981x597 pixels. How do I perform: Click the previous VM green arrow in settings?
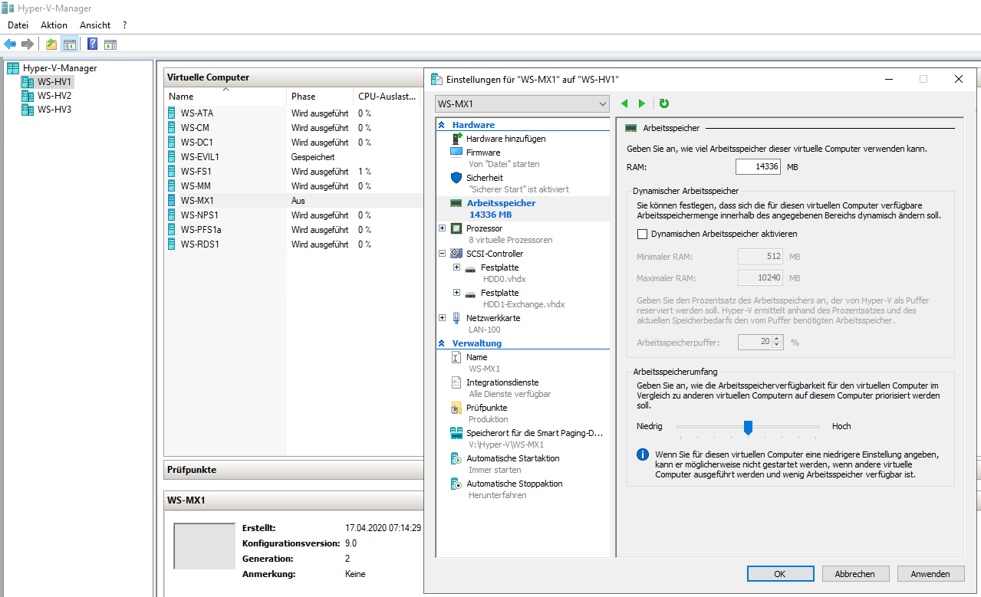point(624,103)
